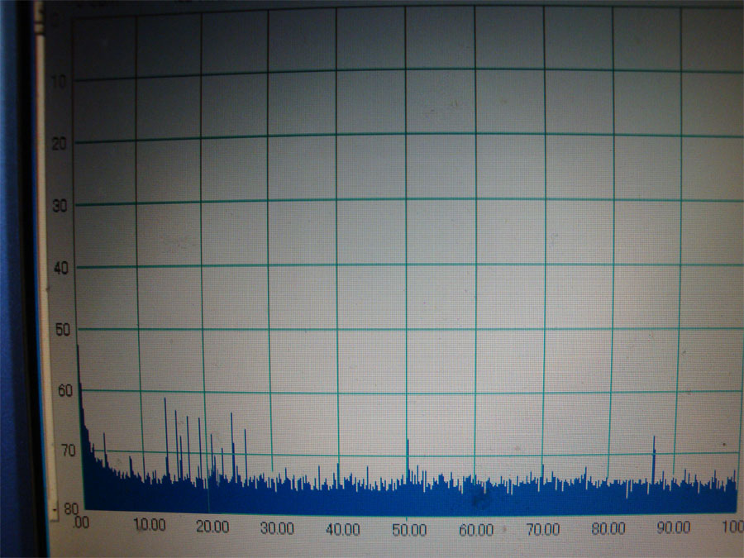Click the 100 label at horizontal axis end
Image resolution: width=744 pixels, height=558 pixels.
732,527
